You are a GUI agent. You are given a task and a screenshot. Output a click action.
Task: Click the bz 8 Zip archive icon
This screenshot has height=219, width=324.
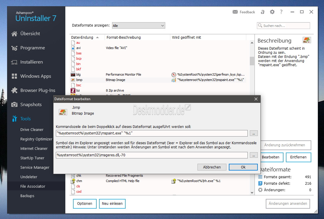[x=73, y=90]
